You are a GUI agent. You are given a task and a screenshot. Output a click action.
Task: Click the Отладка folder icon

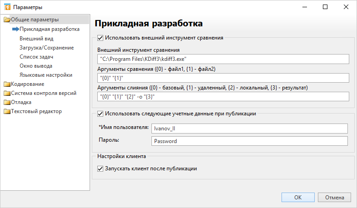(x=7, y=102)
